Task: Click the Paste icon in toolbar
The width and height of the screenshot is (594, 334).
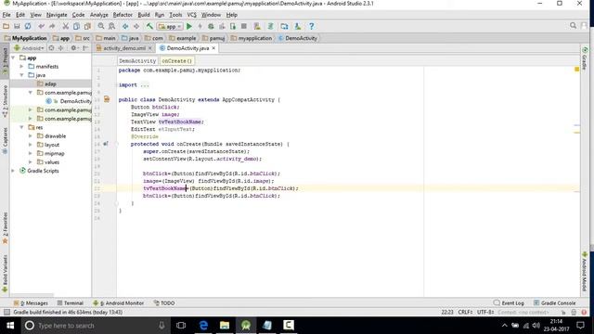Action: tap(87, 26)
